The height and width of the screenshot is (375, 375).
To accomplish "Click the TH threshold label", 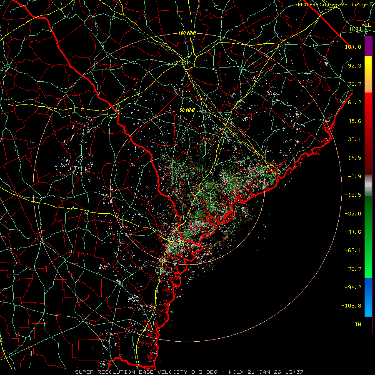I will [358, 325].
